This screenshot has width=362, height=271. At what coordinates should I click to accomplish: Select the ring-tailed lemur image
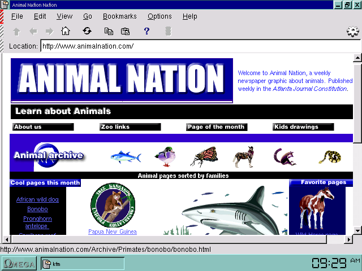point(285,157)
